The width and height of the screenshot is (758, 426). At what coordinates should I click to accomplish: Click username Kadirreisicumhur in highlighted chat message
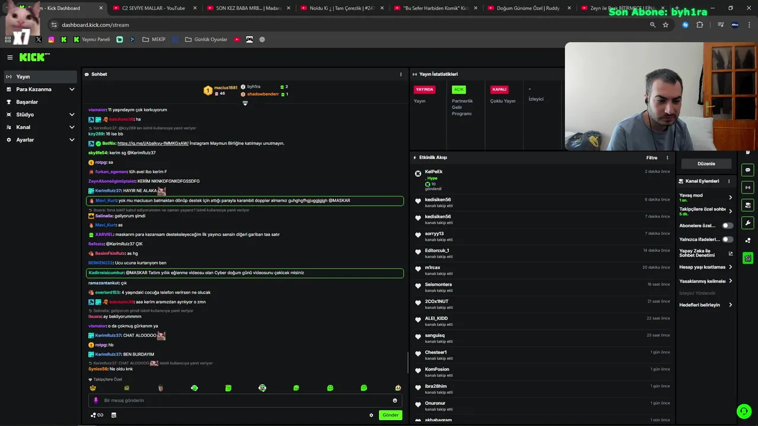(x=106, y=273)
